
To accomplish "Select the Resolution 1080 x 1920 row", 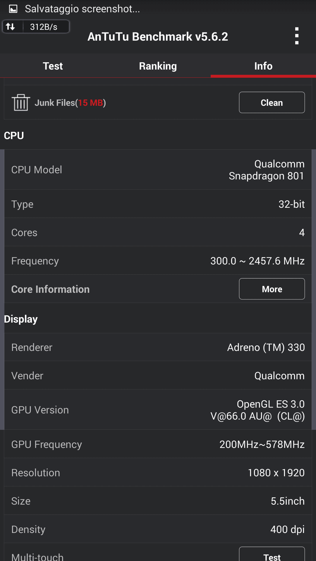I will coord(158,472).
